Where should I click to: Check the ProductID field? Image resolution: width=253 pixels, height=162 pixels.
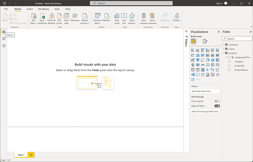[x=229, y=66]
